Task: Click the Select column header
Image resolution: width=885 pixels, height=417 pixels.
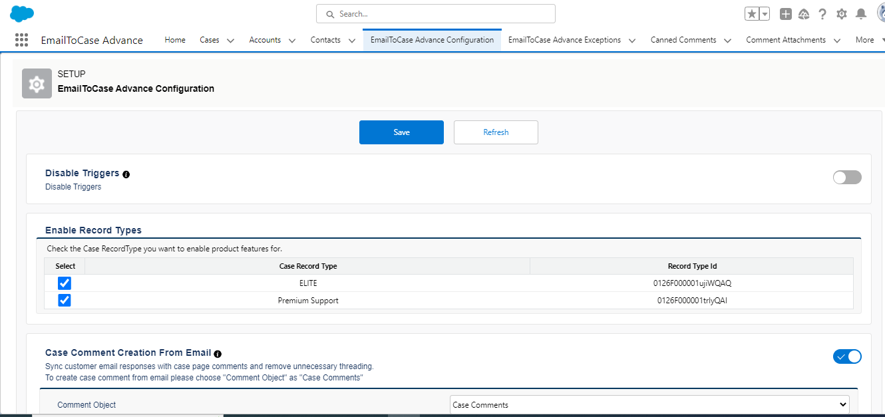Action: click(65, 266)
